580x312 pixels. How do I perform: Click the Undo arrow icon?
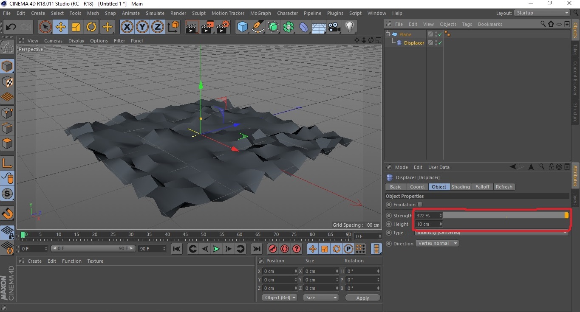[11, 27]
